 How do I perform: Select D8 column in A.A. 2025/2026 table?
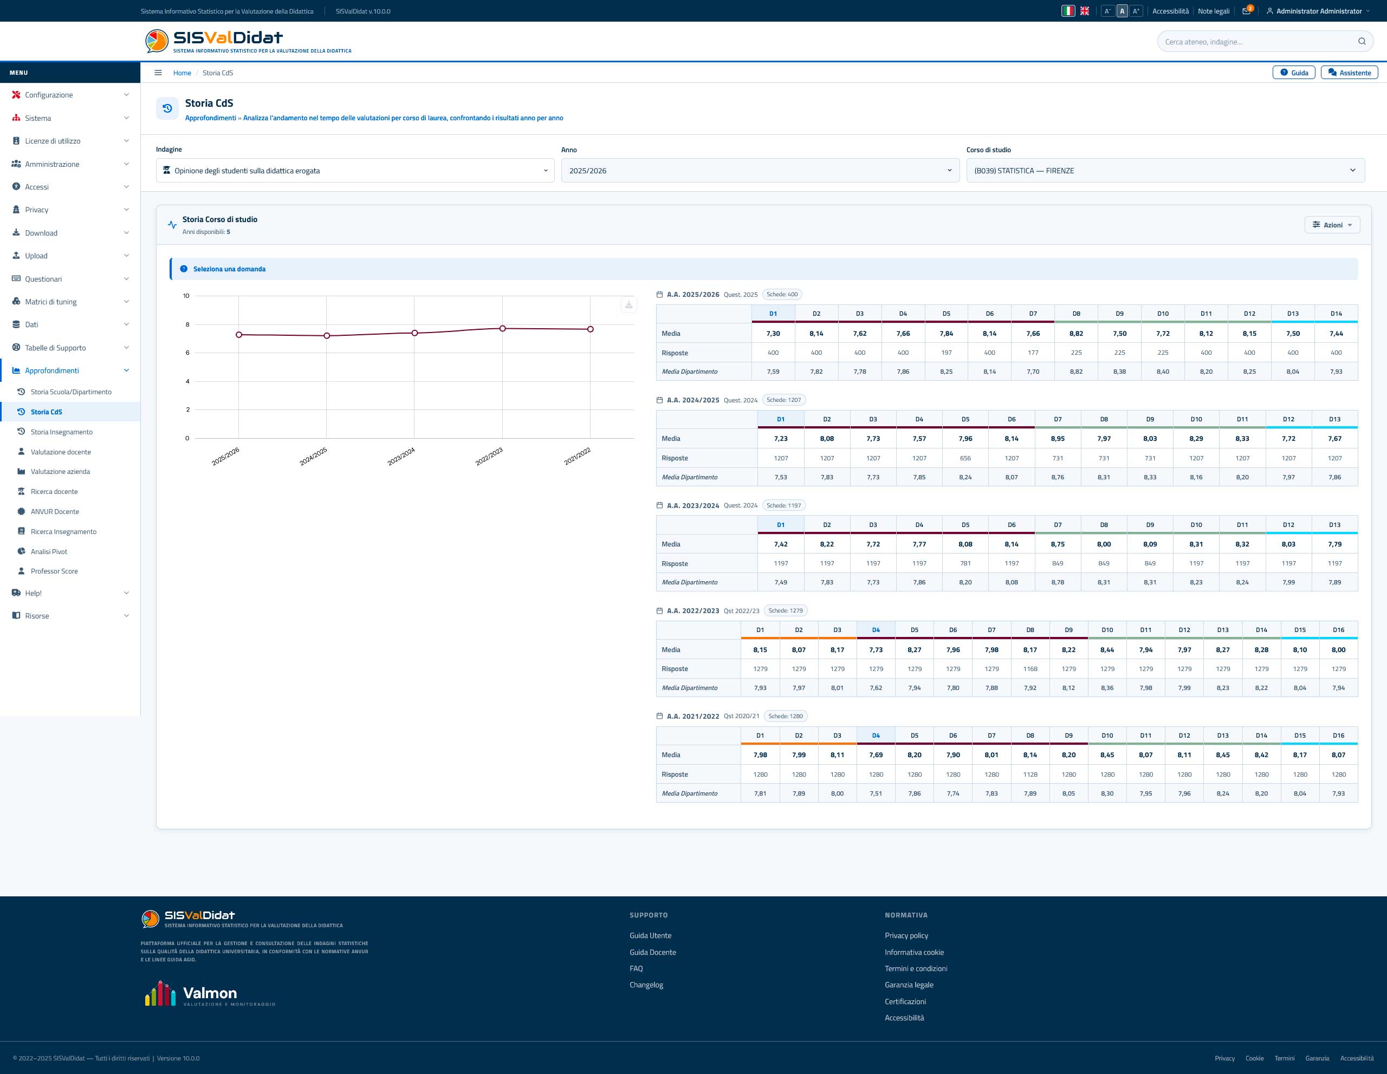1077,314
